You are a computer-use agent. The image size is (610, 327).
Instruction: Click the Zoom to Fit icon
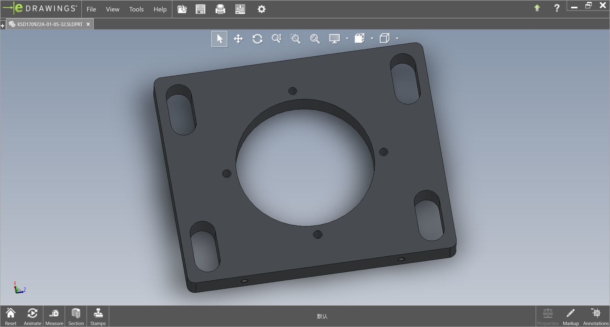coord(315,39)
